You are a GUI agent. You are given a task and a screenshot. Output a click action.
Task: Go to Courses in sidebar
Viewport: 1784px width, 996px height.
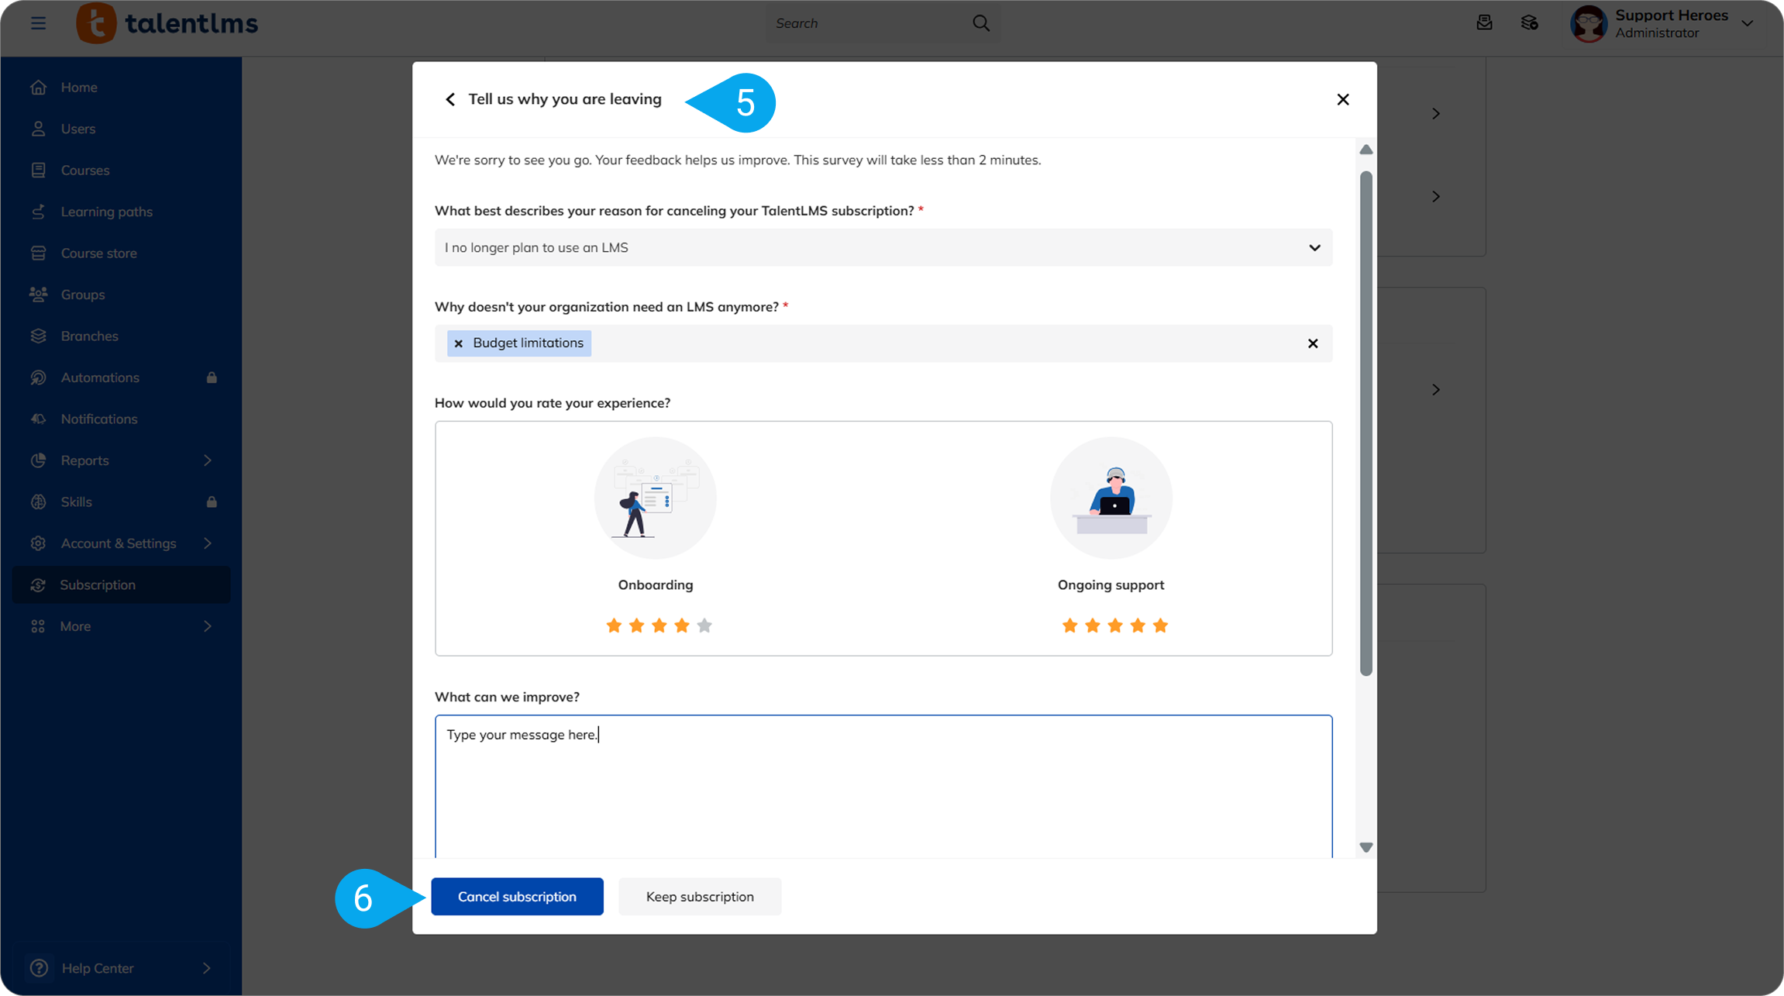85,171
